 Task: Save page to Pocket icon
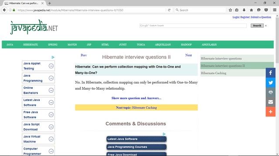266,10
